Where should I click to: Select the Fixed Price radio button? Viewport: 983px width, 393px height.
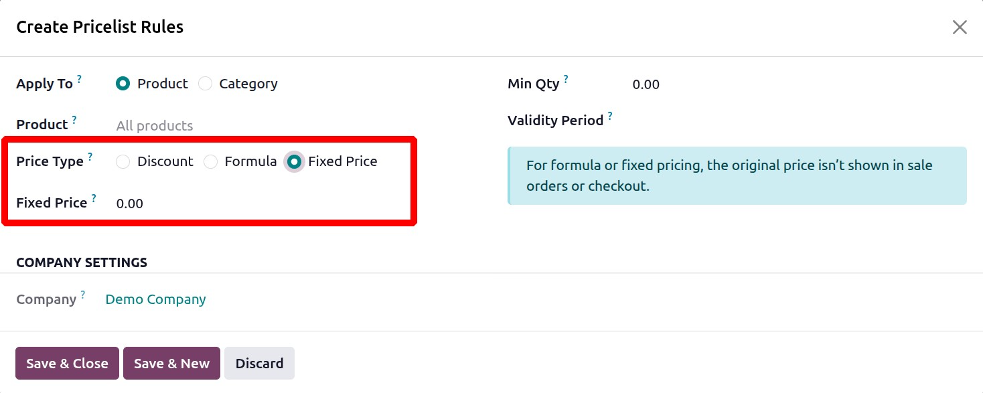[x=294, y=161]
